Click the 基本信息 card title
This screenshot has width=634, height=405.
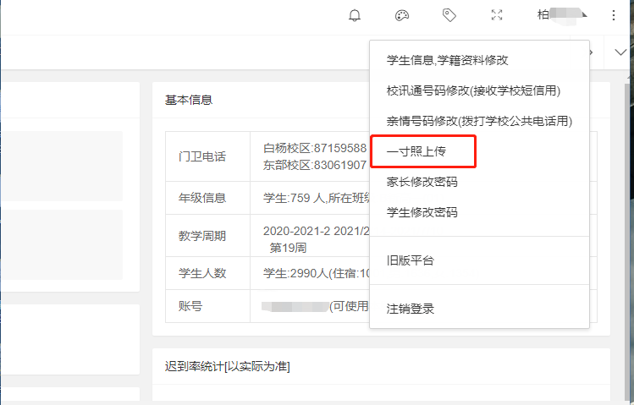click(x=188, y=100)
